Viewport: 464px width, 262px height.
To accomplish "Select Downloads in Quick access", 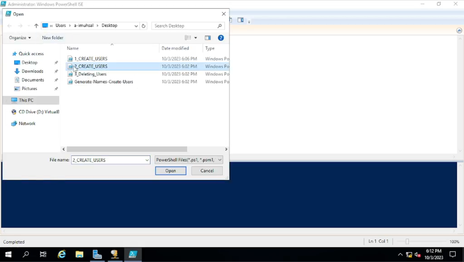I will pyautogui.click(x=32, y=71).
